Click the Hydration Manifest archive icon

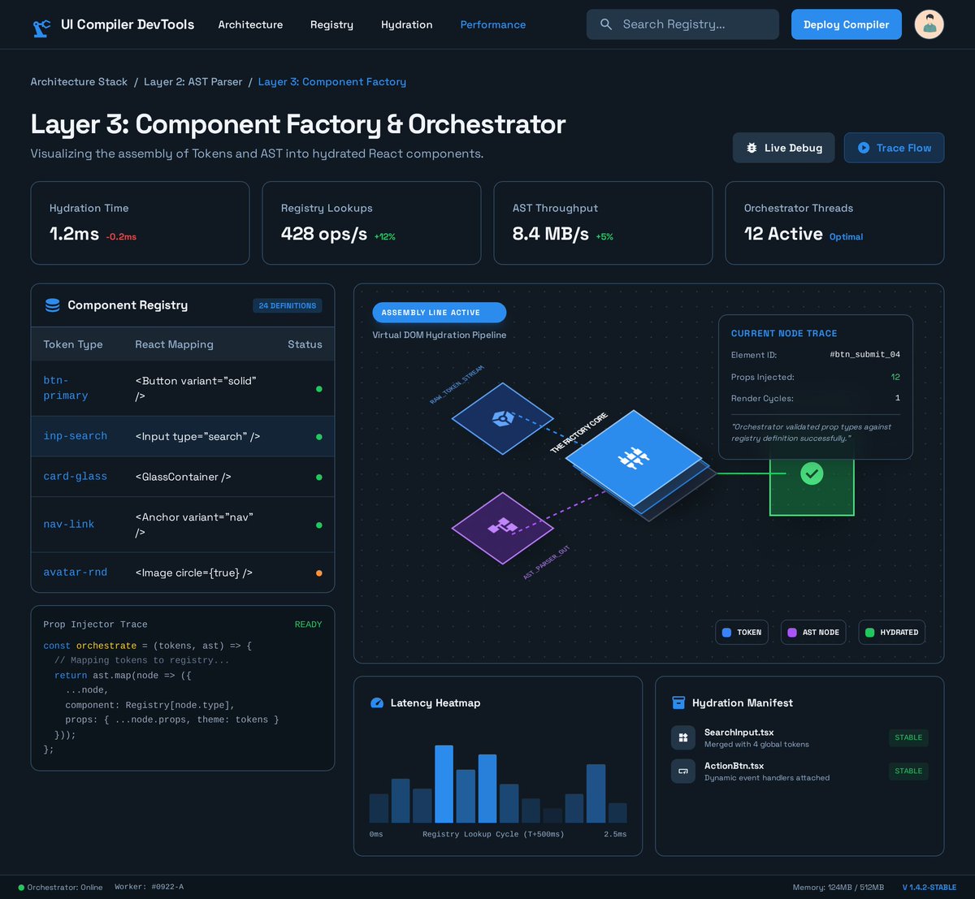pos(678,703)
